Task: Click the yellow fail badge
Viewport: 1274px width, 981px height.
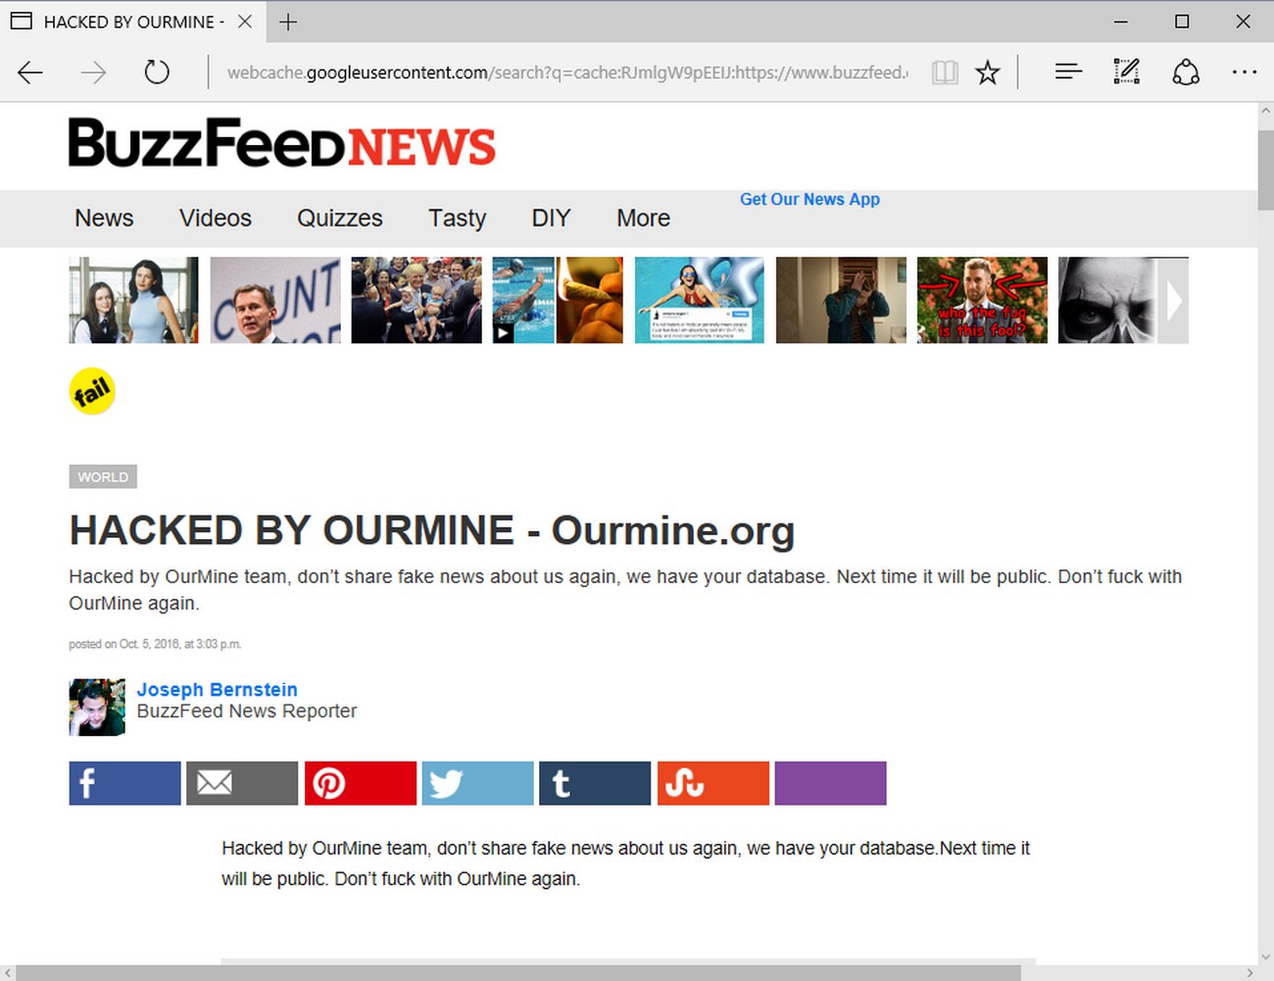Action: [x=92, y=392]
